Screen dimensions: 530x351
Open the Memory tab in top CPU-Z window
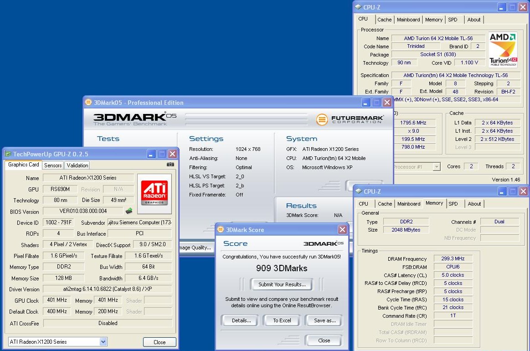coord(434,20)
